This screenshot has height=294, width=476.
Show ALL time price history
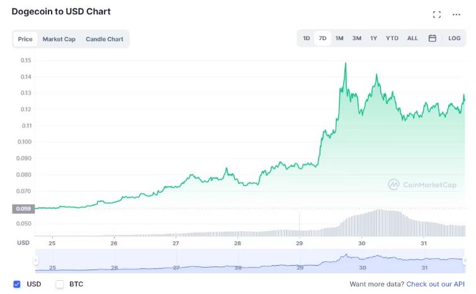click(412, 38)
